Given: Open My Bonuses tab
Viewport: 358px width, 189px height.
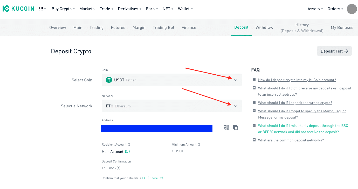Looking at the screenshot, I should 342,28.
